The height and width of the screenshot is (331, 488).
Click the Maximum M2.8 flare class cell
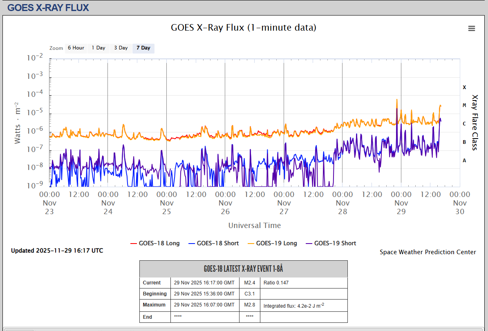click(249, 305)
